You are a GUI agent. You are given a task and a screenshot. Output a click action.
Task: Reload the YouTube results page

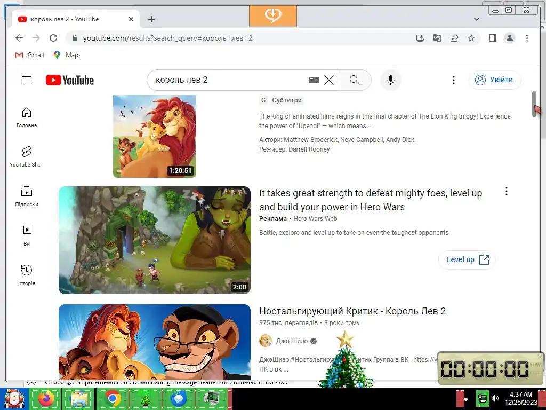(x=53, y=38)
